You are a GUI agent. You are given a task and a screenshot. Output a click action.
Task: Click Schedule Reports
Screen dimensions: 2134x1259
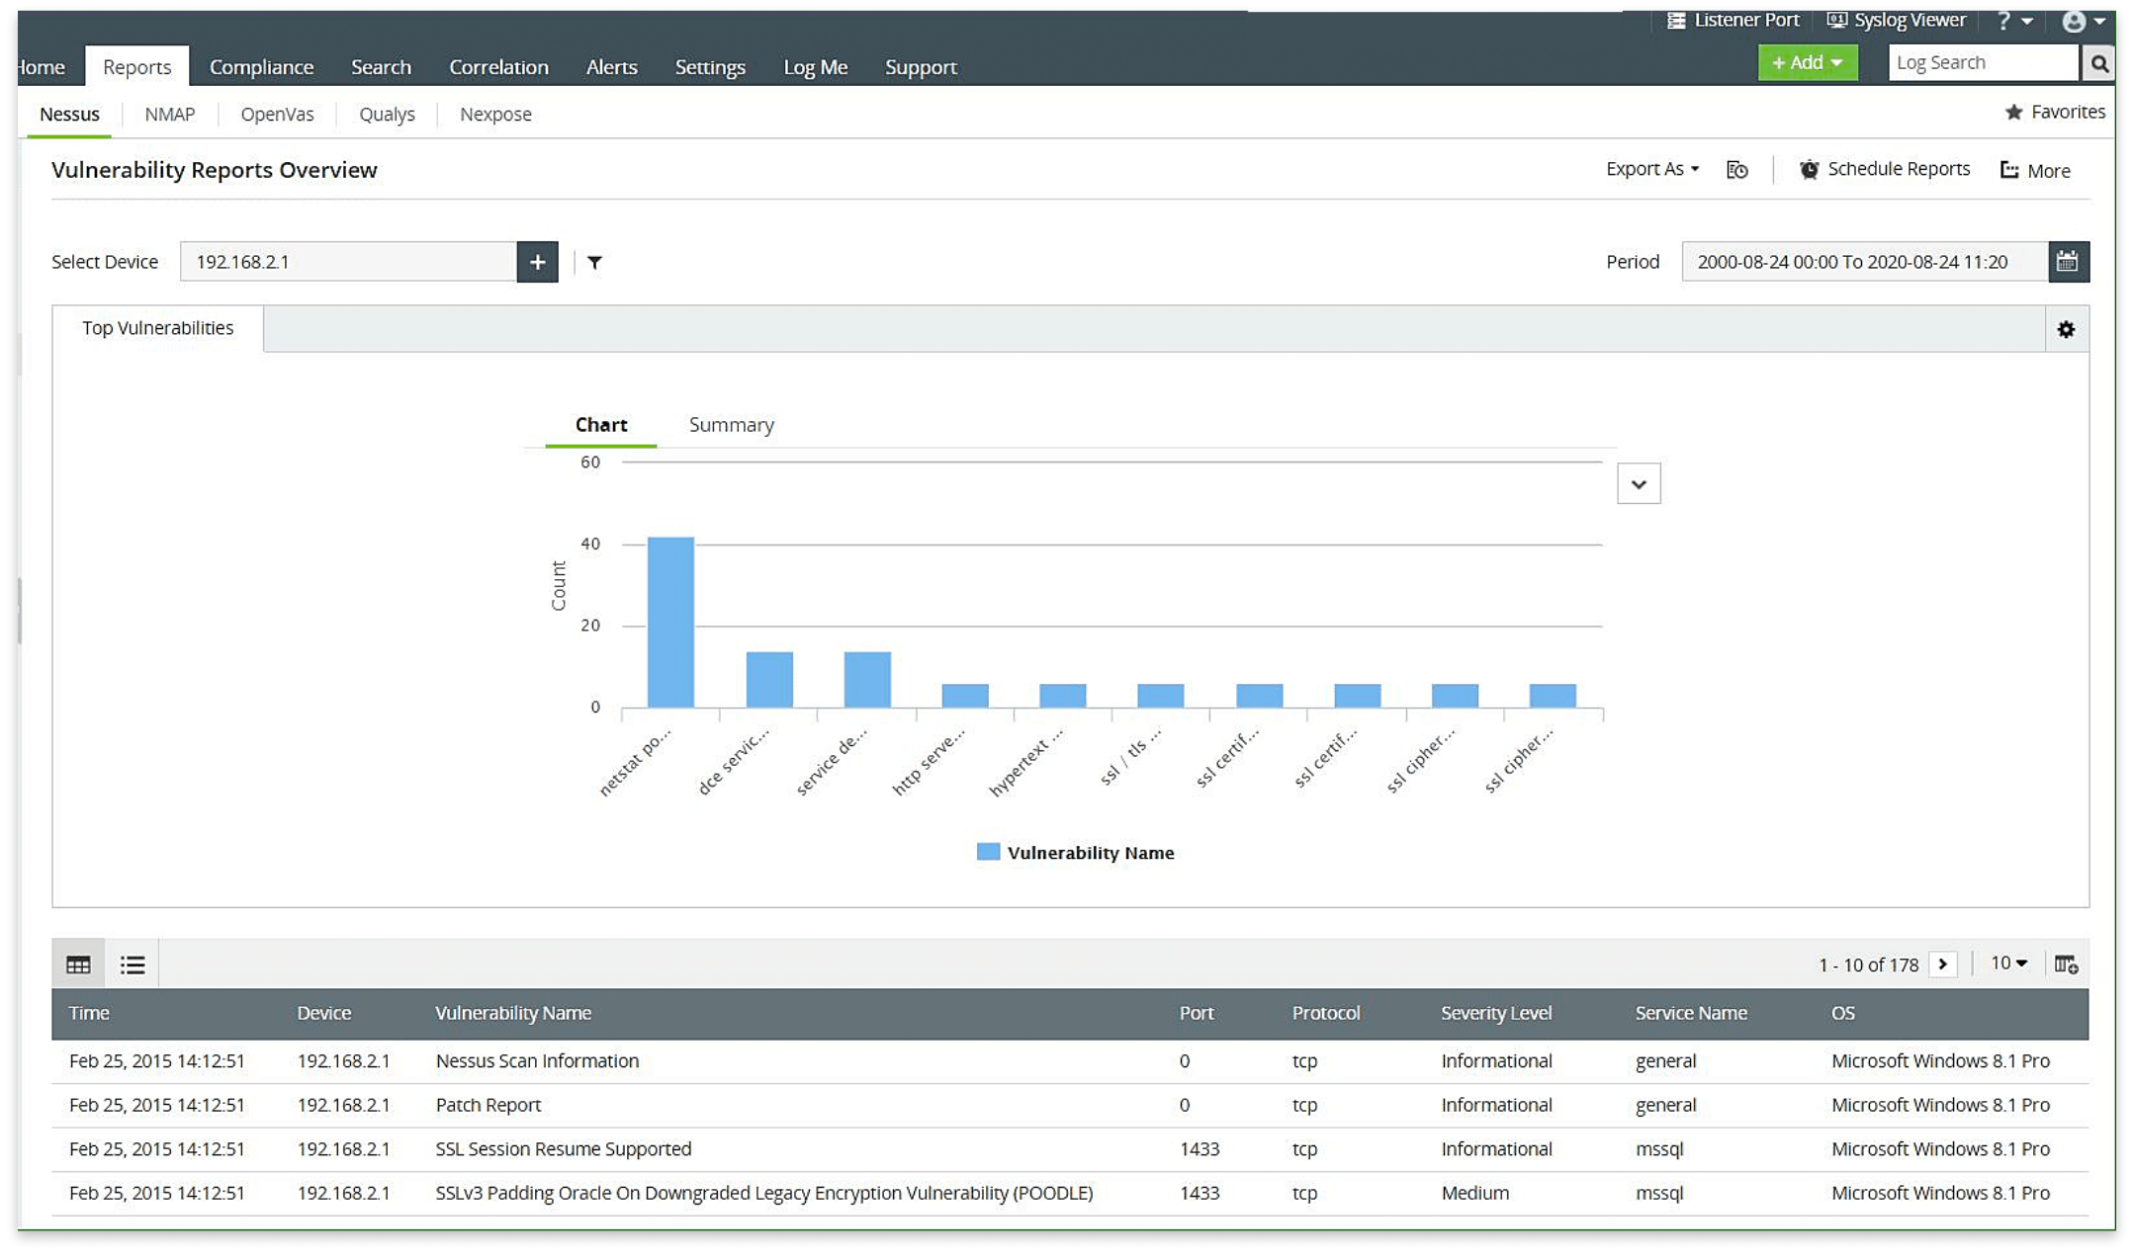click(1885, 169)
